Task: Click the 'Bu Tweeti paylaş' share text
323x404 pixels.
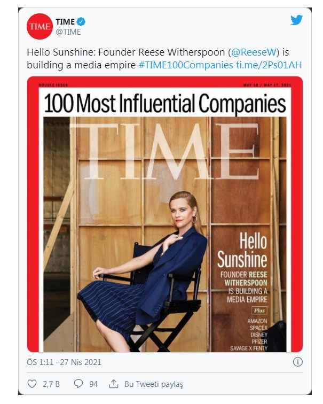Action: (x=154, y=384)
